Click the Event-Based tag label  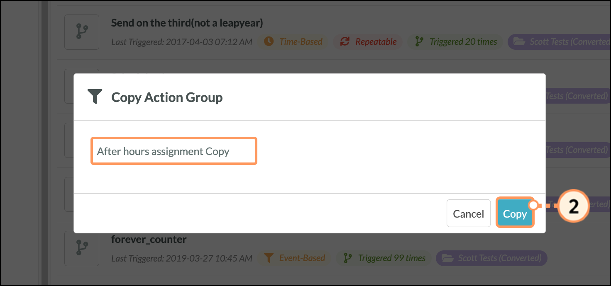coord(302,258)
